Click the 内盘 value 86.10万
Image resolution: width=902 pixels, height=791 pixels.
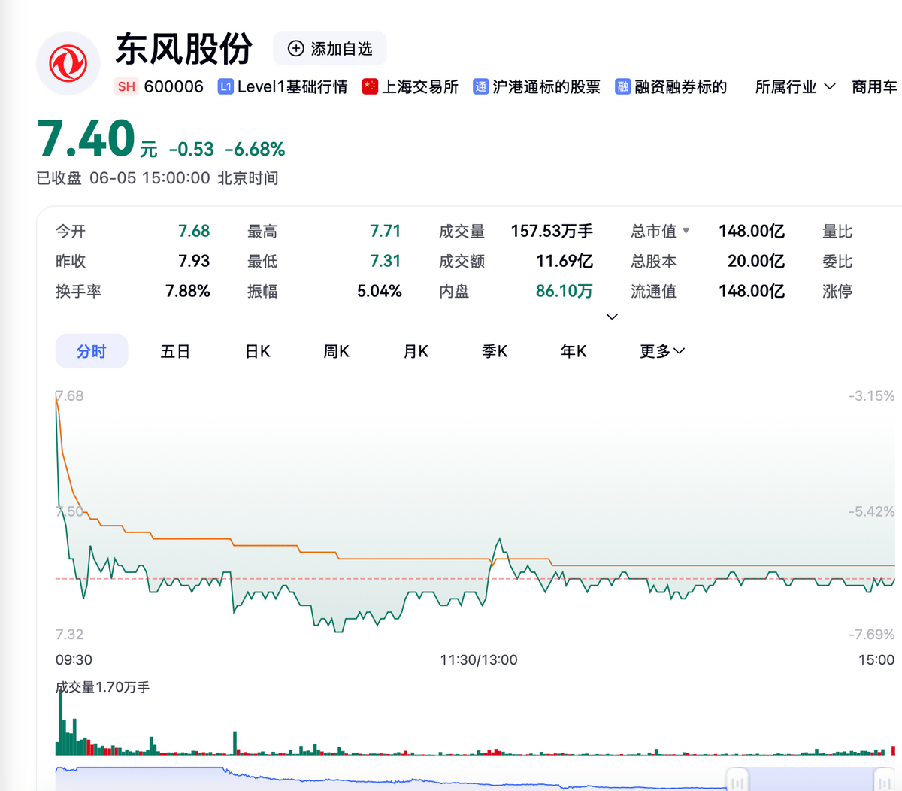[565, 291]
